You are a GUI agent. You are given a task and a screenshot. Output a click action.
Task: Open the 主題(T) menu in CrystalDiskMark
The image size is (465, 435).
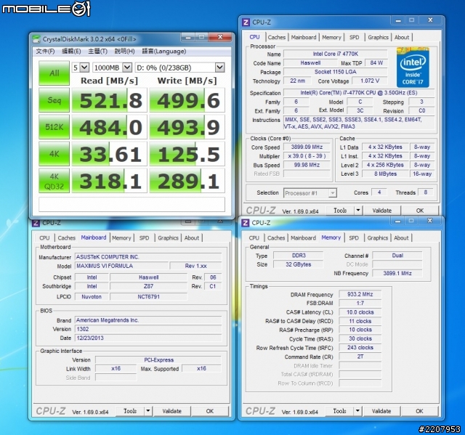97,52
